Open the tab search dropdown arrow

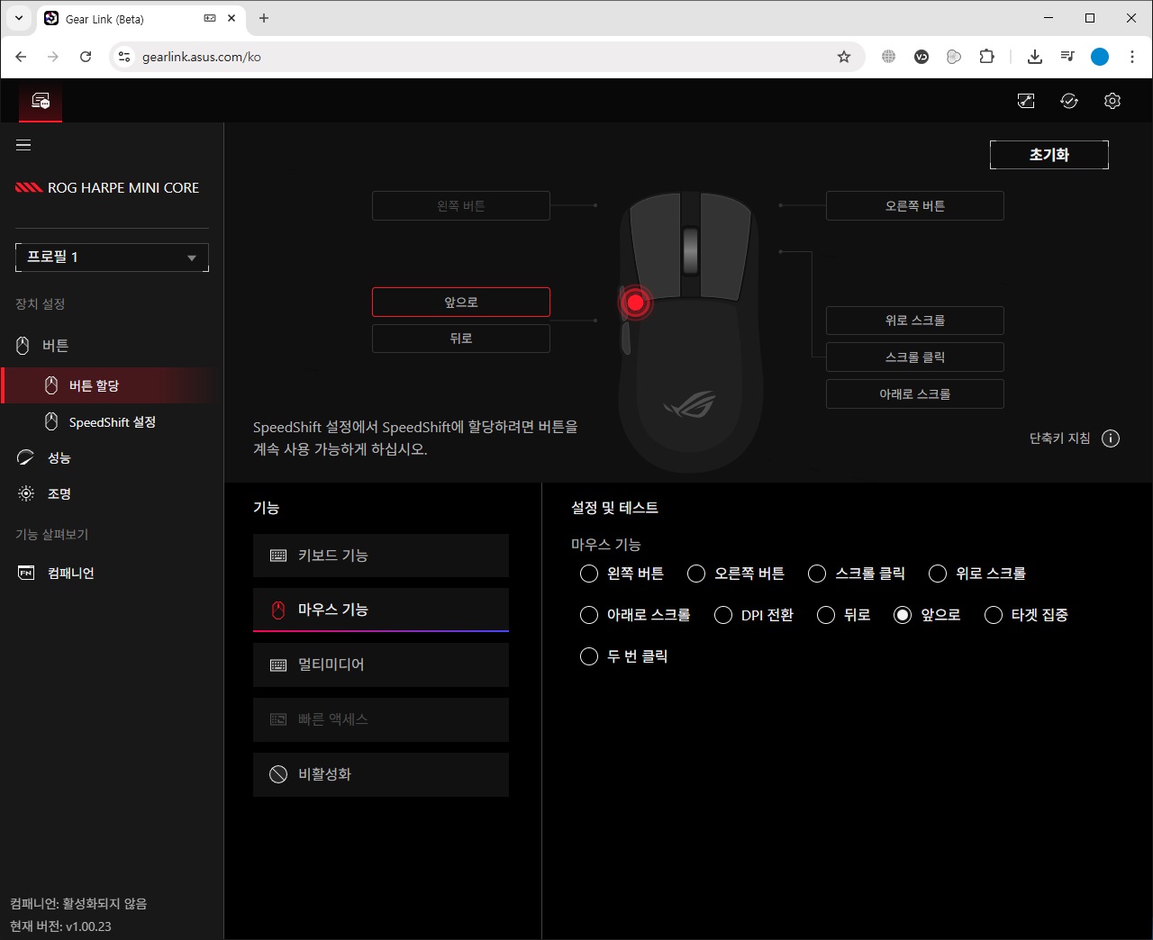point(18,18)
